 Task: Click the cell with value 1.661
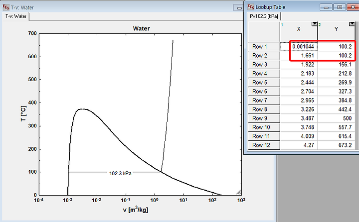pos(299,55)
